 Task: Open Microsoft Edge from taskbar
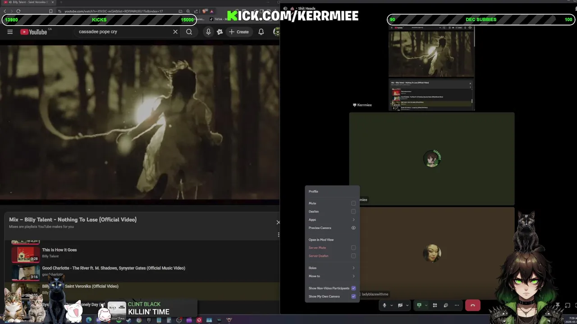[89, 320]
